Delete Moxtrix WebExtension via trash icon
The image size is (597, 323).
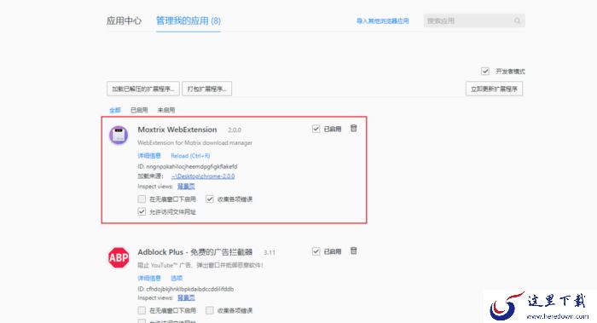pyautogui.click(x=354, y=129)
